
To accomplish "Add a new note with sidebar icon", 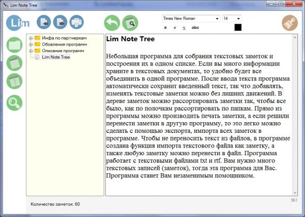I will (14, 63).
